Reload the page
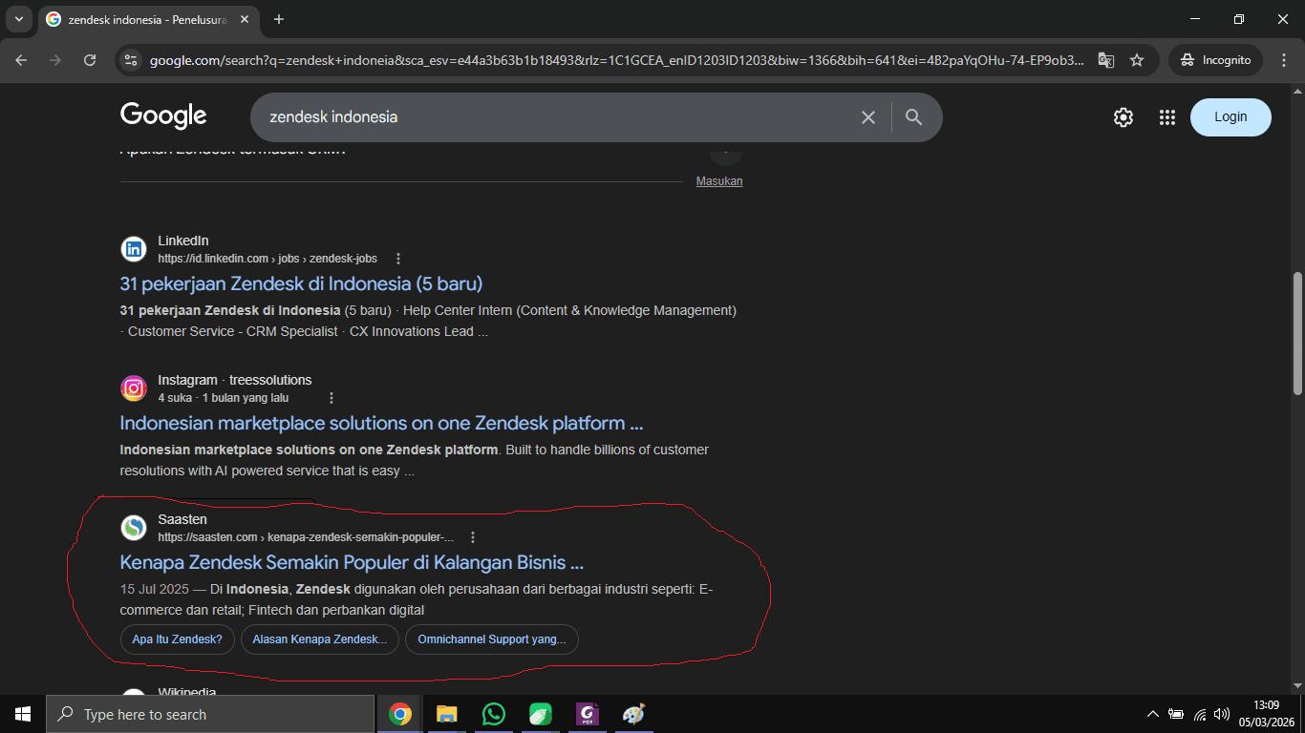1305x733 pixels. click(90, 60)
